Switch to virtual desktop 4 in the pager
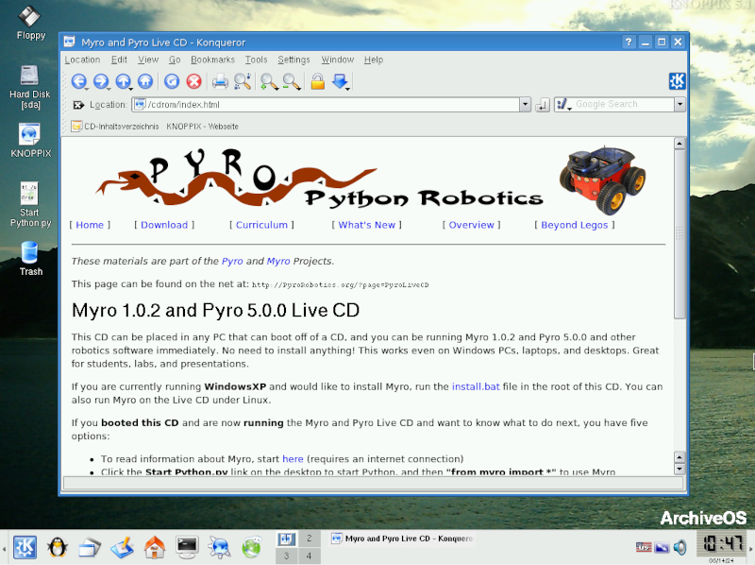The image size is (755, 565). point(310,556)
